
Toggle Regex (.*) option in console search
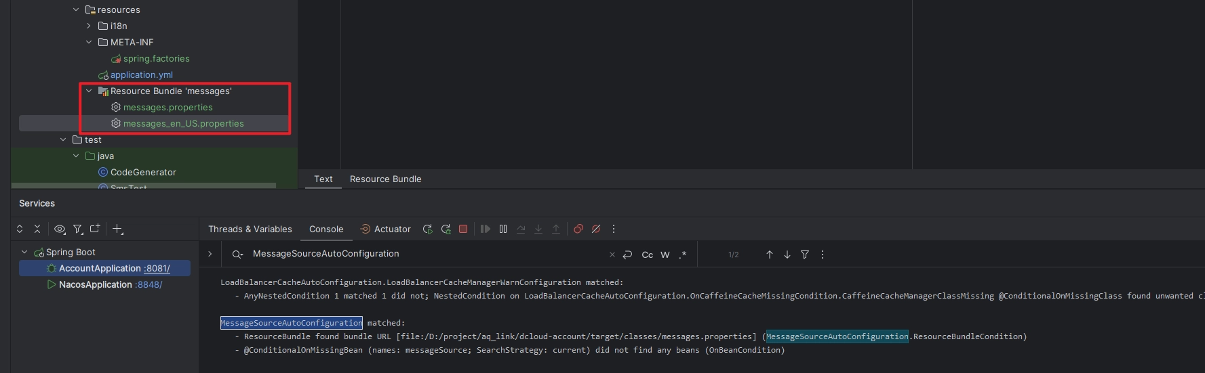pyautogui.click(x=683, y=255)
